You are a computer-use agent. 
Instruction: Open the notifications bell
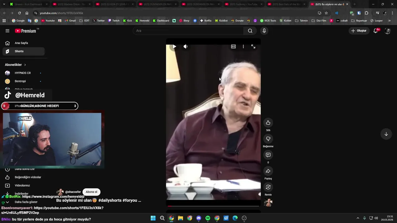point(376,31)
